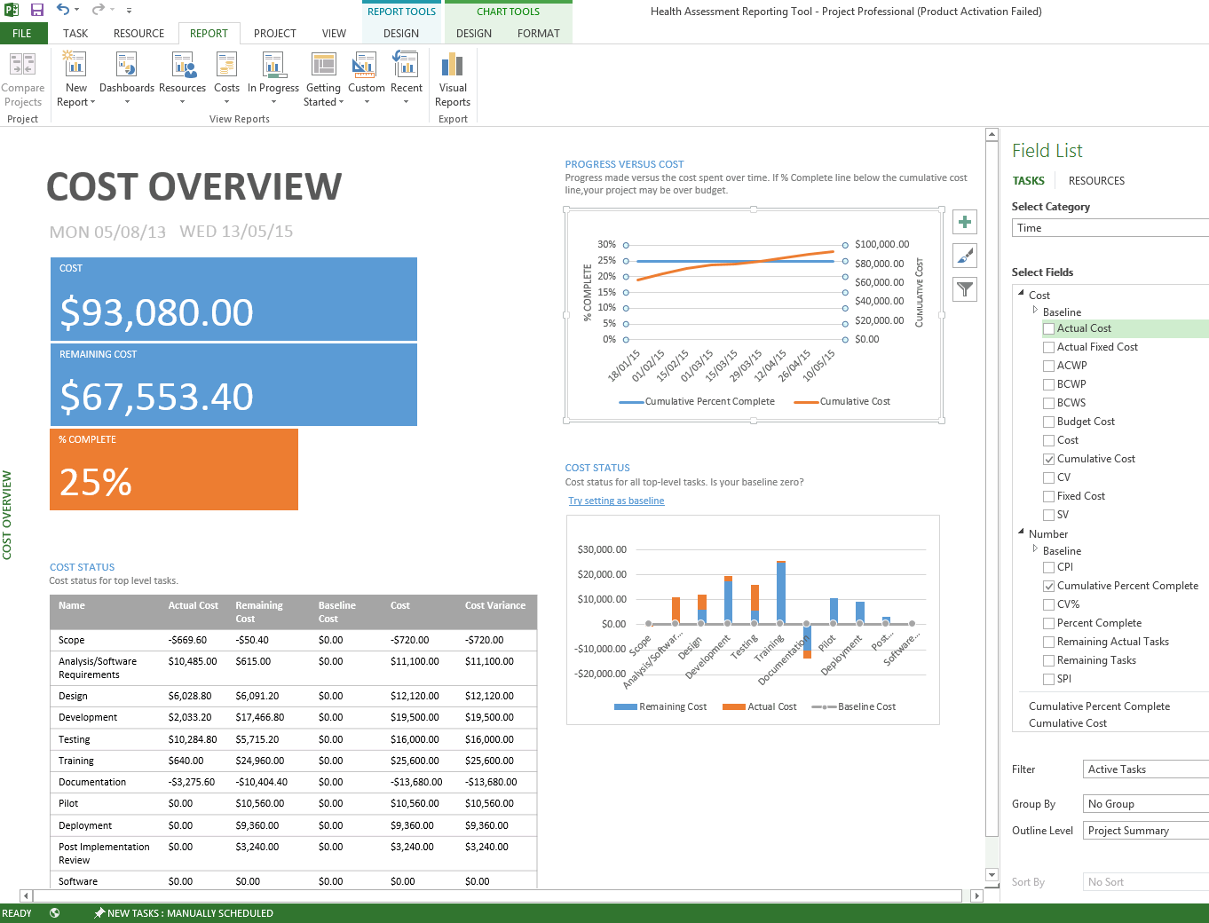Viewport: 1209px width, 923px height.
Task: Switch to the RESOURCE ribbon tab
Action: point(138,33)
